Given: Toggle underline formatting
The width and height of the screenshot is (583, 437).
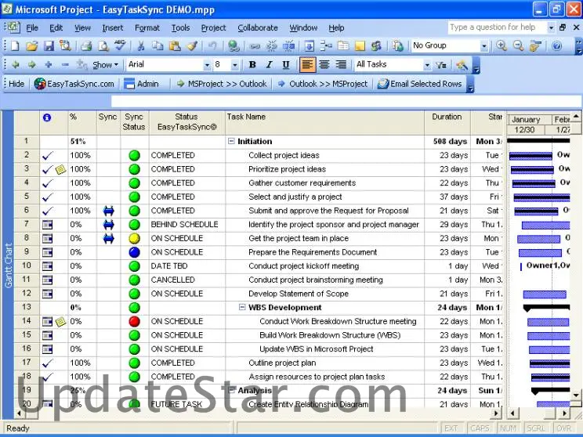Looking at the screenshot, I should (x=286, y=65).
